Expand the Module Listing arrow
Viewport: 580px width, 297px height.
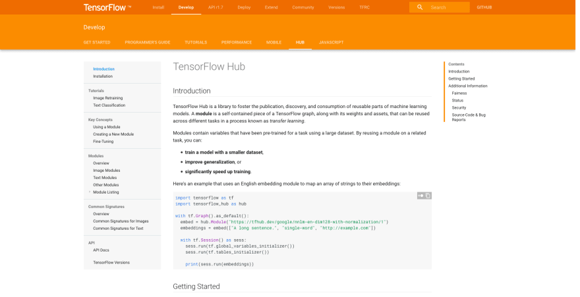tap(90, 192)
